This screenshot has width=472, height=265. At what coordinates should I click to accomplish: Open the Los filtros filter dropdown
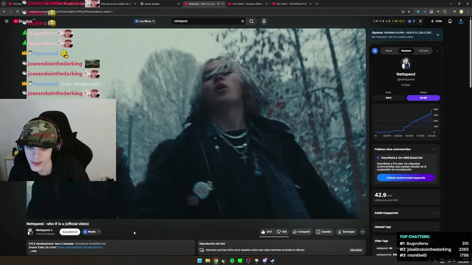click(145, 21)
